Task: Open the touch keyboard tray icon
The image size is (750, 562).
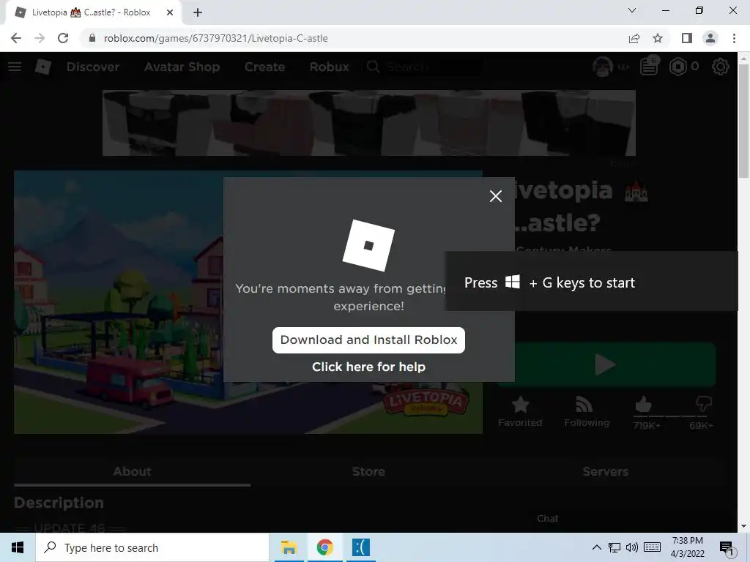Action: click(652, 547)
